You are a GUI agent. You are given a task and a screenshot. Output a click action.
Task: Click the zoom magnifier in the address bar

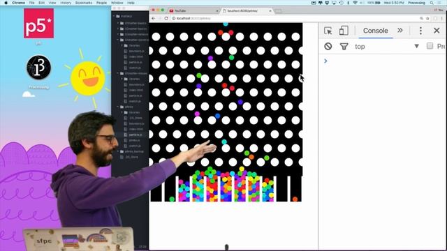(421, 18)
